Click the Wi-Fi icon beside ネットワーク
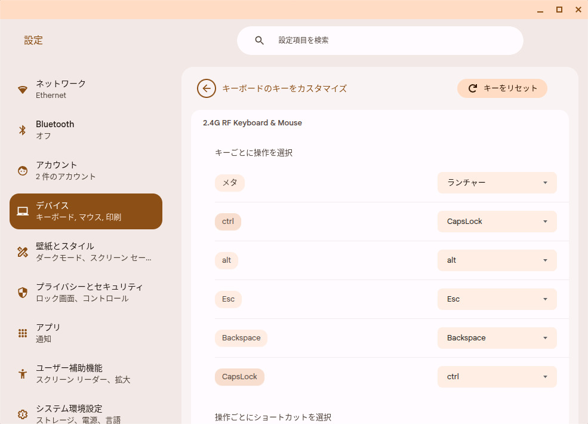Screen dimensions: 588x424 pyautogui.click(x=23, y=90)
